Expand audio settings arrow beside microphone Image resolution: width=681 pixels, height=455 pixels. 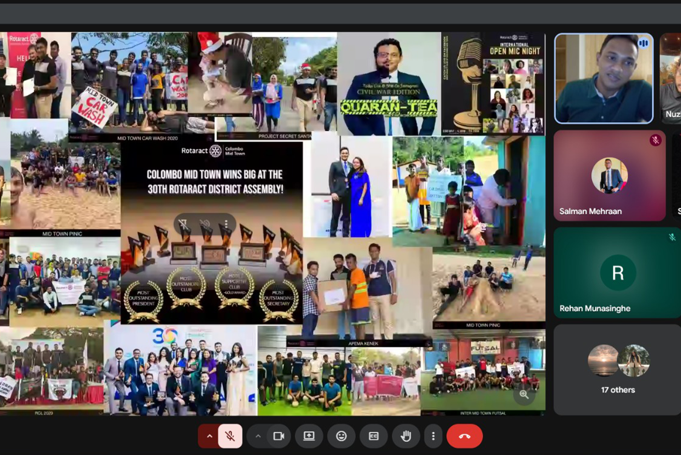pyautogui.click(x=209, y=436)
